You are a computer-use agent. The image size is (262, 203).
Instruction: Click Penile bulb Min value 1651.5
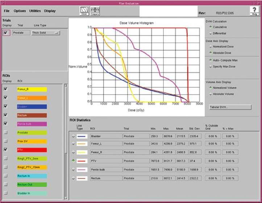(156, 170)
